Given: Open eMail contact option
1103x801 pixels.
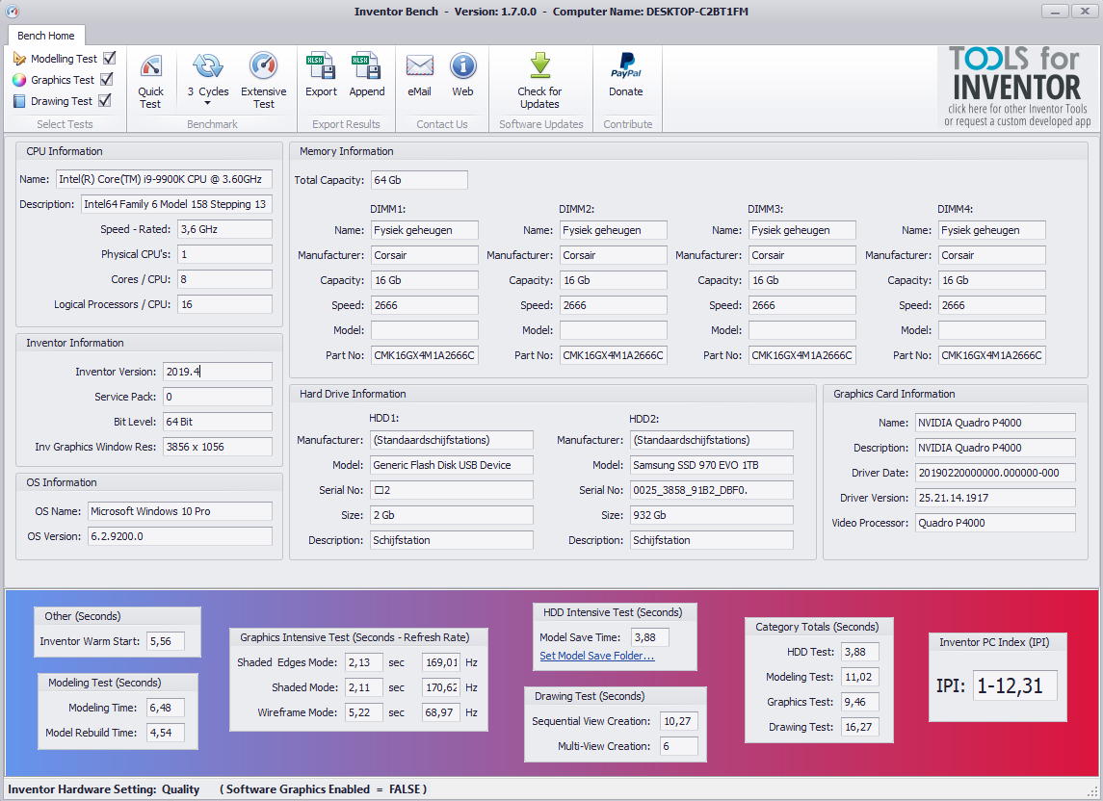Looking at the screenshot, I should point(419,75).
